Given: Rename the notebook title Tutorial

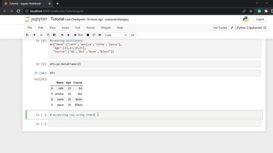Looking at the screenshot, I should (58, 19).
